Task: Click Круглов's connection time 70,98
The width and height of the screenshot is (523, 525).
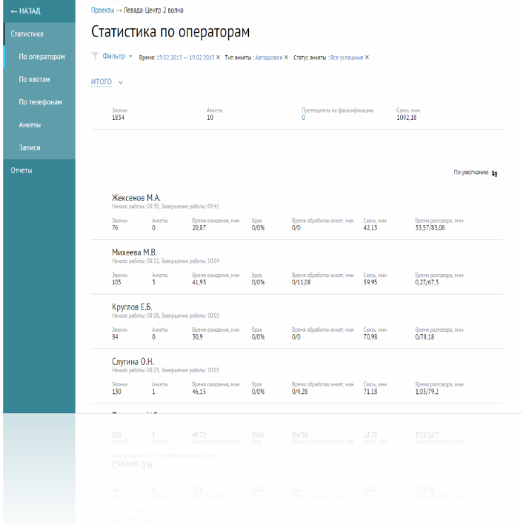Action: click(370, 337)
